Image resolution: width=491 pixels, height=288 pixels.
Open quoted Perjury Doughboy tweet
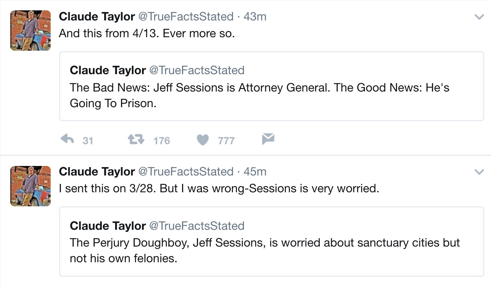pos(271,250)
